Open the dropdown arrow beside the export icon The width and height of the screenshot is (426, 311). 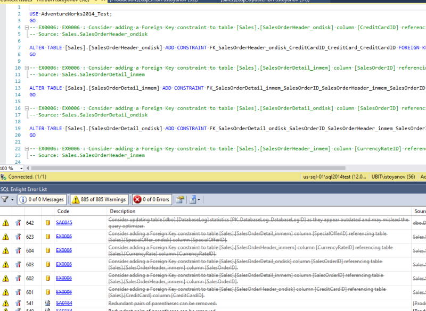[199, 200]
